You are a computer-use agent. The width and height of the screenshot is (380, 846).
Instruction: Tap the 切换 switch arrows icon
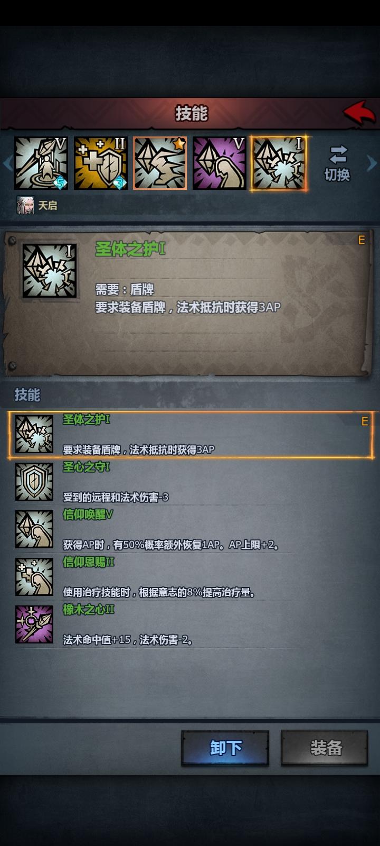pyautogui.click(x=338, y=155)
